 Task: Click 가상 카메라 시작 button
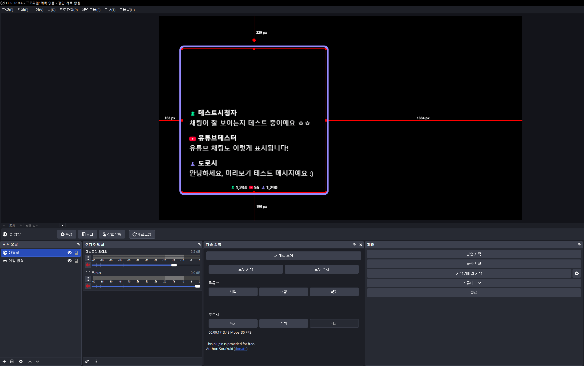[x=469, y=273]
